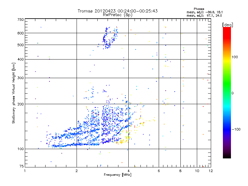Screen dimensions: 248x186
Task: Click the x-axis tick label '6'
Action: (159, 171)
